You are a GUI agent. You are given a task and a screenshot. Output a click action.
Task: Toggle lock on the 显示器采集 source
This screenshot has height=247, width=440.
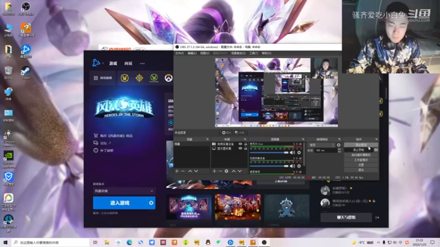(245, 148)
